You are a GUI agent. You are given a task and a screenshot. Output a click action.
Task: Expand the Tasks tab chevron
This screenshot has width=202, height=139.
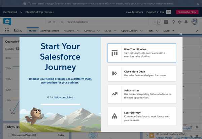click(x=157, y=31)
